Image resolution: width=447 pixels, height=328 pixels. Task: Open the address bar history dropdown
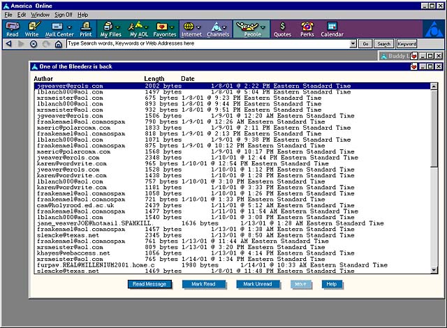point(353,43)
